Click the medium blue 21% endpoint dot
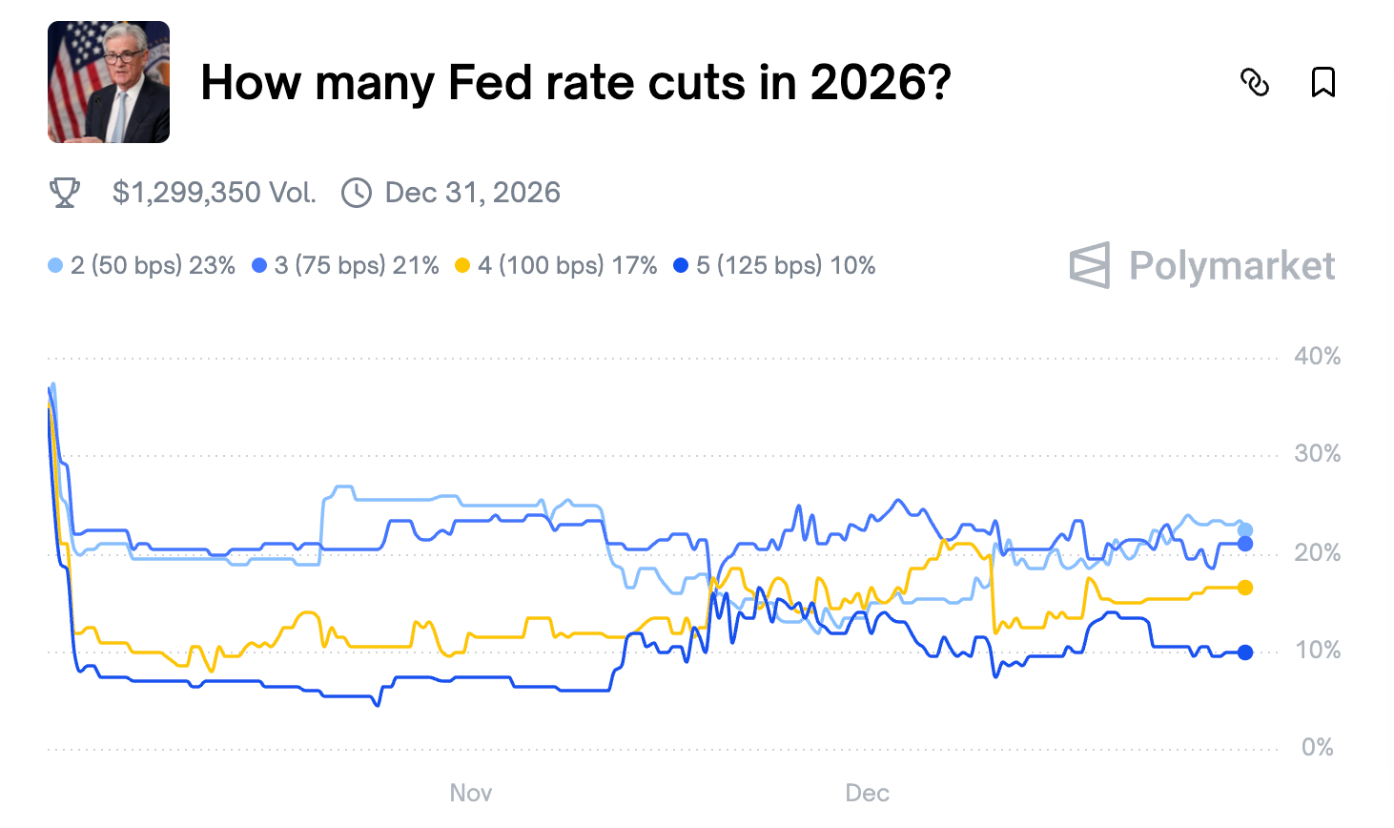Viewport: 1394px width, 828px height. 1245,544
